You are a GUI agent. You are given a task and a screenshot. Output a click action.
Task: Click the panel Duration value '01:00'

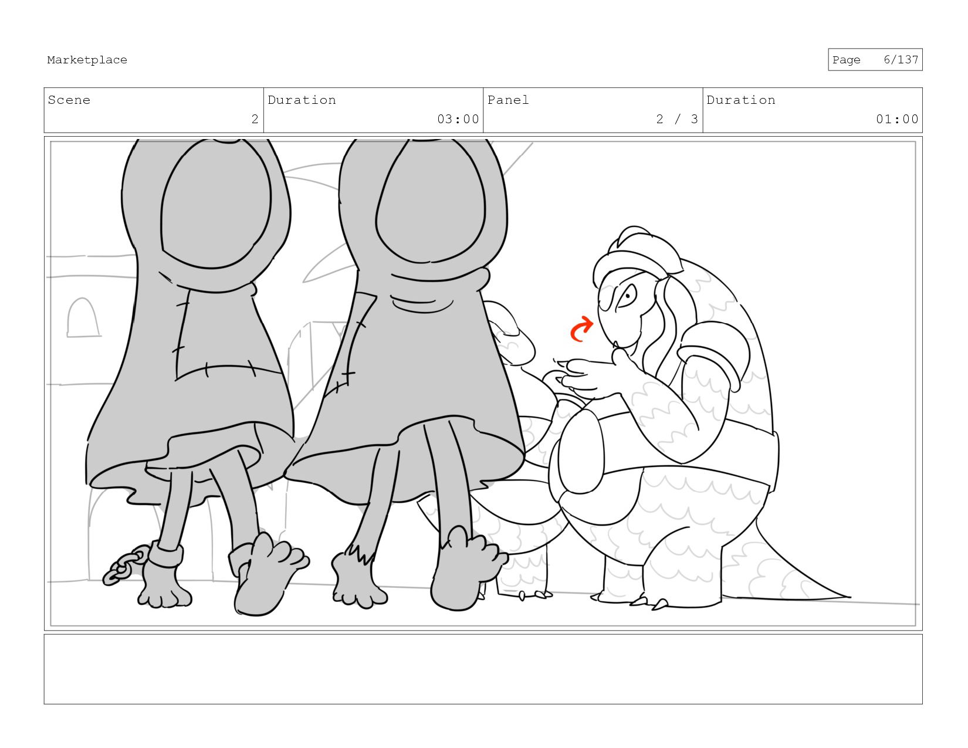tap(897, 119)
